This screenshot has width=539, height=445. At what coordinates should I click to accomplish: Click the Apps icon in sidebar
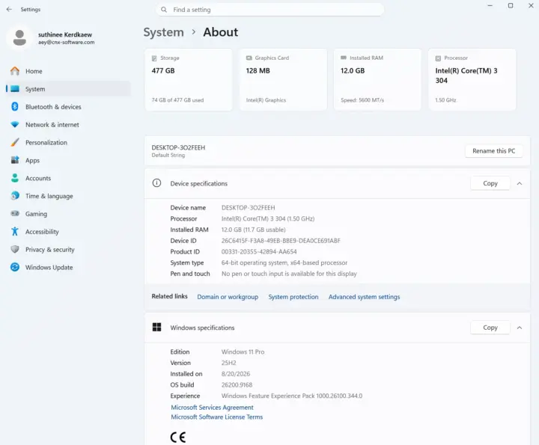[15, 160]
